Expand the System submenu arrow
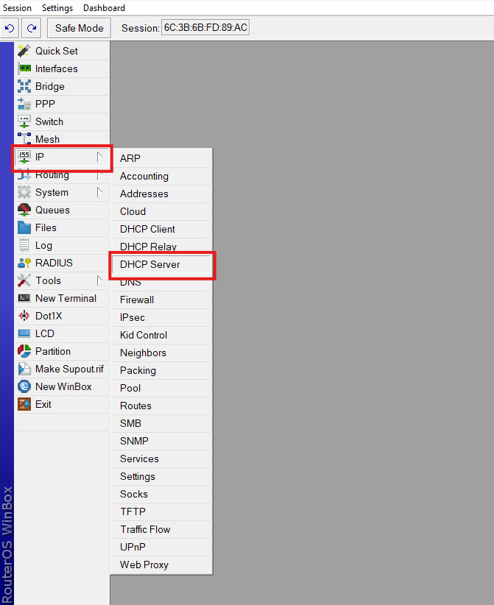This screenshot has width=494, height=605. coord(99,192)
